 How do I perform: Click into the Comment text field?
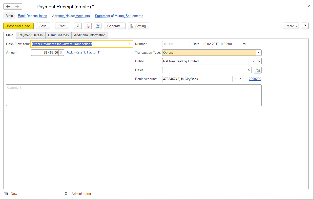click(x=134, y=95)
